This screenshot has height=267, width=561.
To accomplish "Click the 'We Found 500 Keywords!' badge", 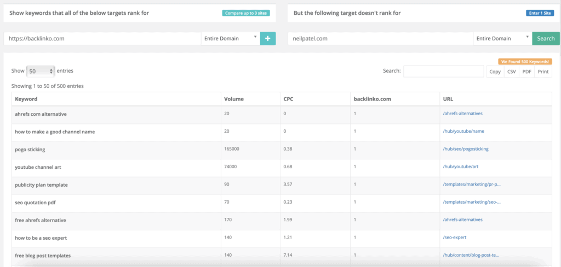I will click(x=525, y=62).
